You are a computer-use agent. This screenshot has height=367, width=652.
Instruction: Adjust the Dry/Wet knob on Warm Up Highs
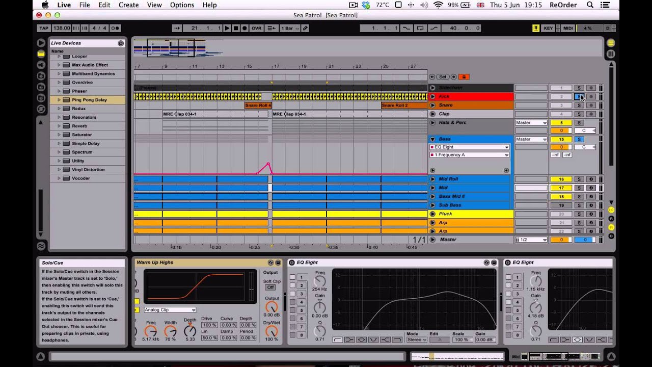(x=271, y=331)
